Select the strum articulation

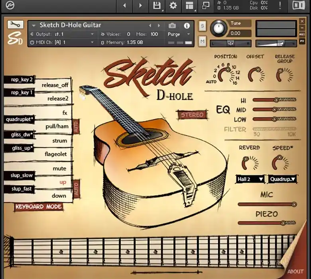point(59,141)
